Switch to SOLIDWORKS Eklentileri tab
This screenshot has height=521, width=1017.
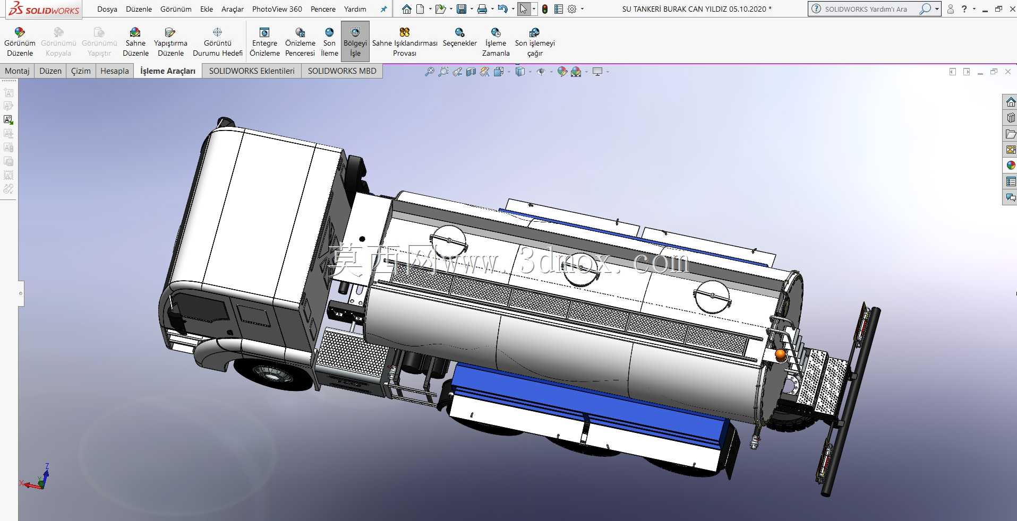252,71
